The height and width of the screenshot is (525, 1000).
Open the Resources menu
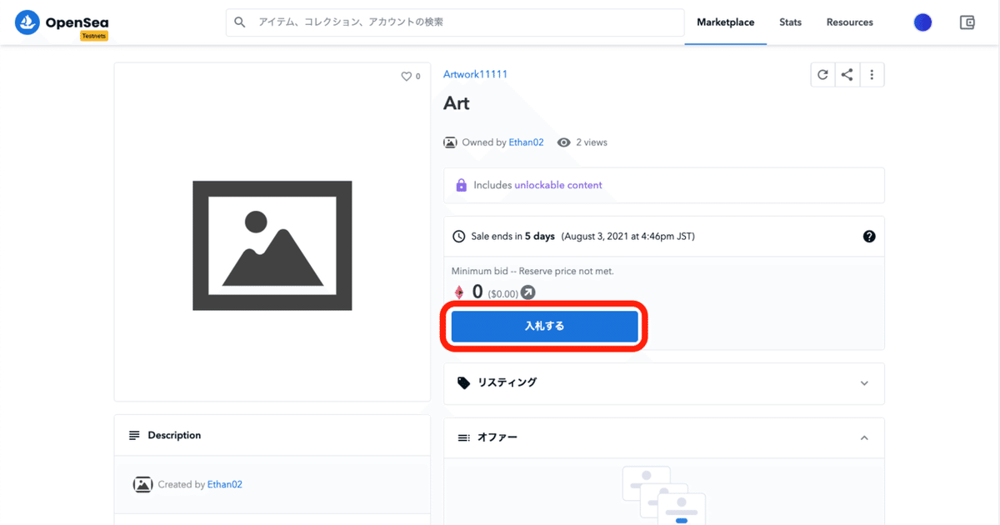click(x=849, y=22)
